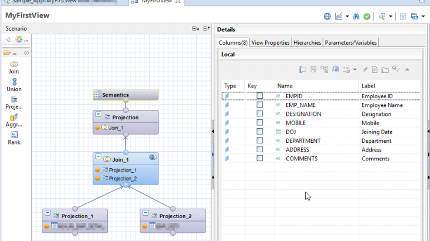
Task: Toggle Key checkbox for DOJ column
Action: pos(259,132)
